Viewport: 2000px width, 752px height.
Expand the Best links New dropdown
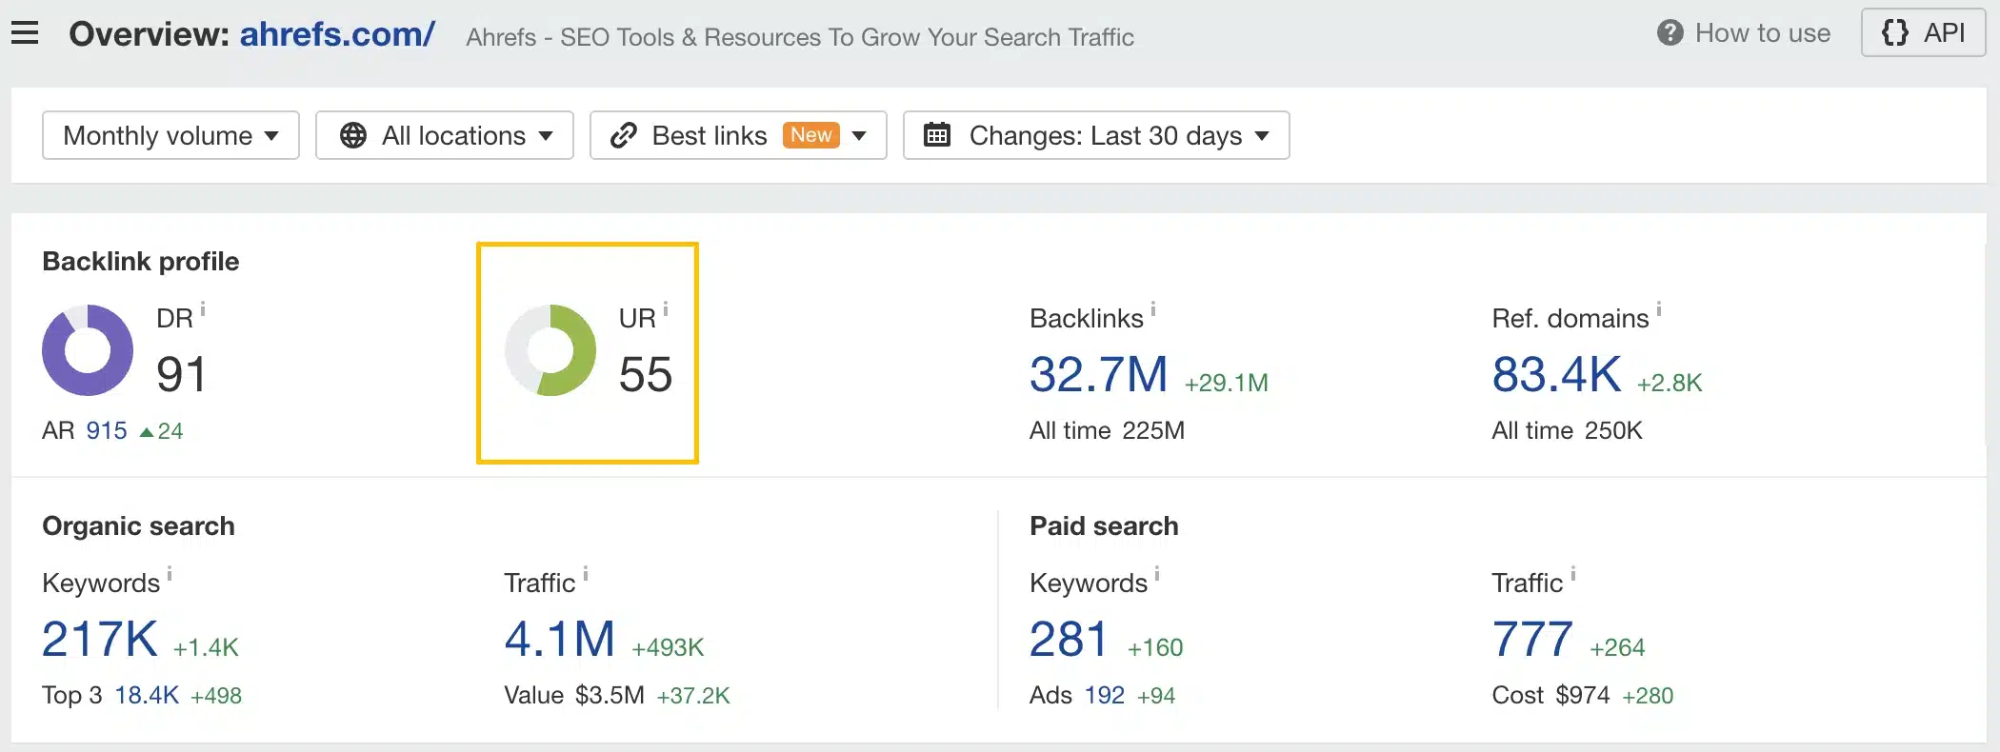(x=738, y=135)
